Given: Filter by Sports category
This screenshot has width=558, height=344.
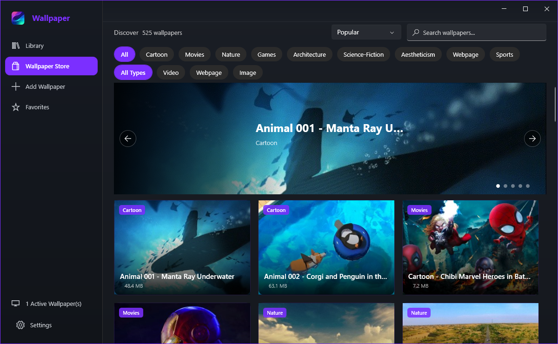Looking at the screenshot, I should pos(505,54).
